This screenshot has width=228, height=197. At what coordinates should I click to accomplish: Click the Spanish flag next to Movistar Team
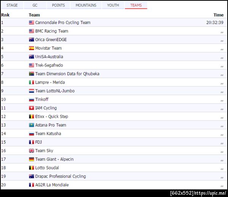32,48
